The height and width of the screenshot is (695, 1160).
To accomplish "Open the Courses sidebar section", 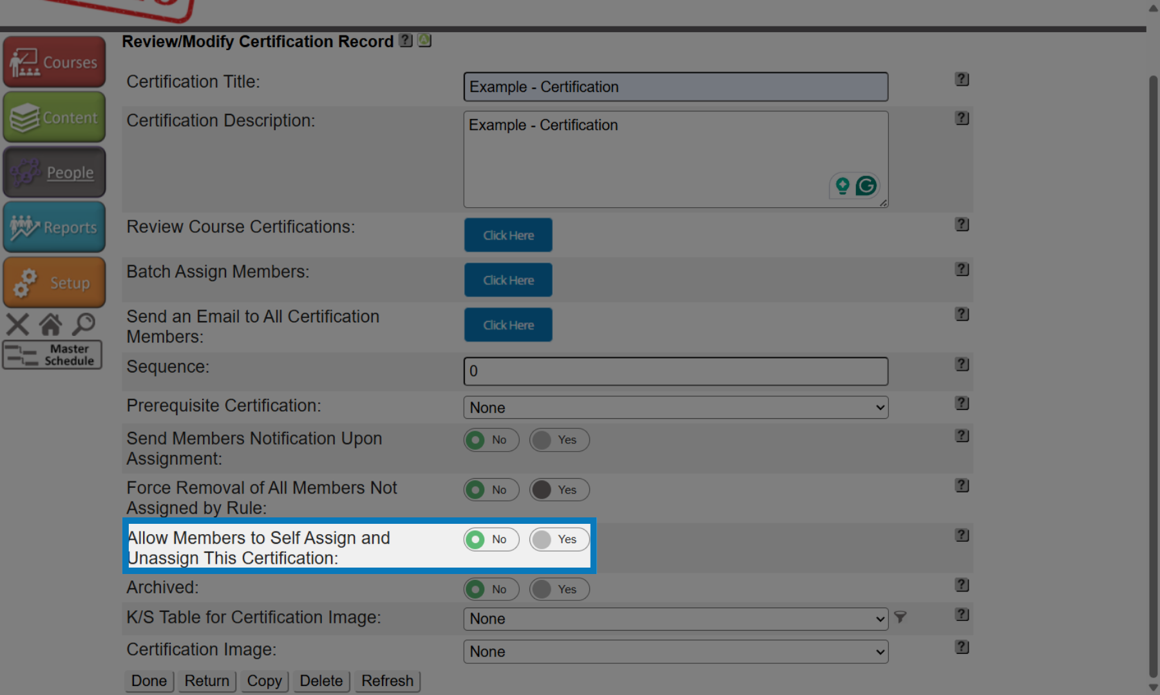I will tap(54, 62).
